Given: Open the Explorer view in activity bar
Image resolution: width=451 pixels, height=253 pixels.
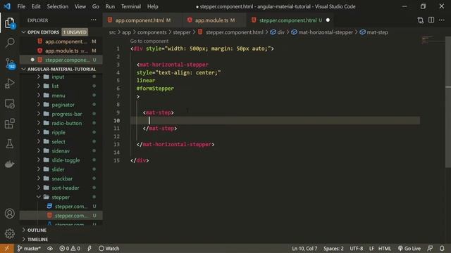Looking at the screenshot, I should pos(9,22).
